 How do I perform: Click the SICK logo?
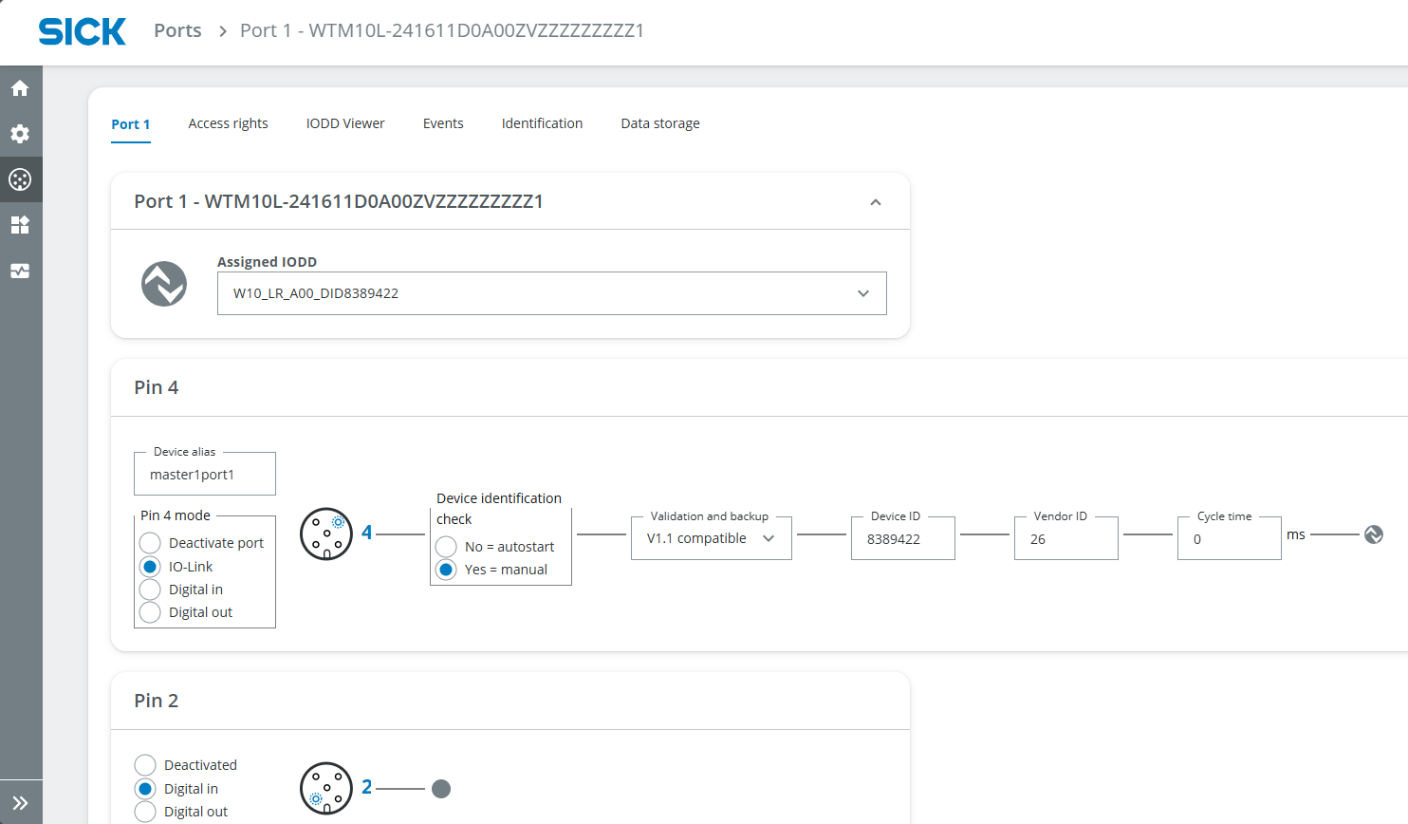82,31
